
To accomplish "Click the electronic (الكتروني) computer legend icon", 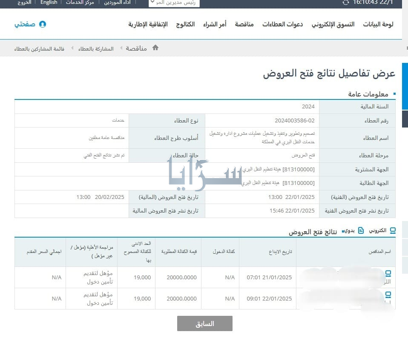I will coord(393,230).
